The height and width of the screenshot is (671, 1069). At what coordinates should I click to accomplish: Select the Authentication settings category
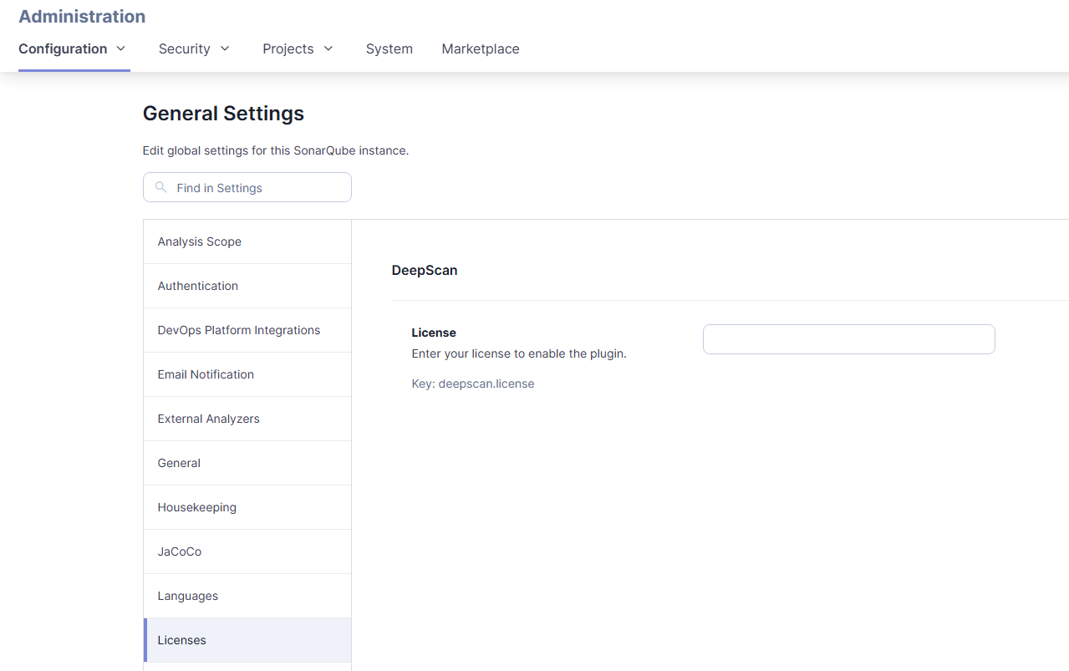coord(247,286)
